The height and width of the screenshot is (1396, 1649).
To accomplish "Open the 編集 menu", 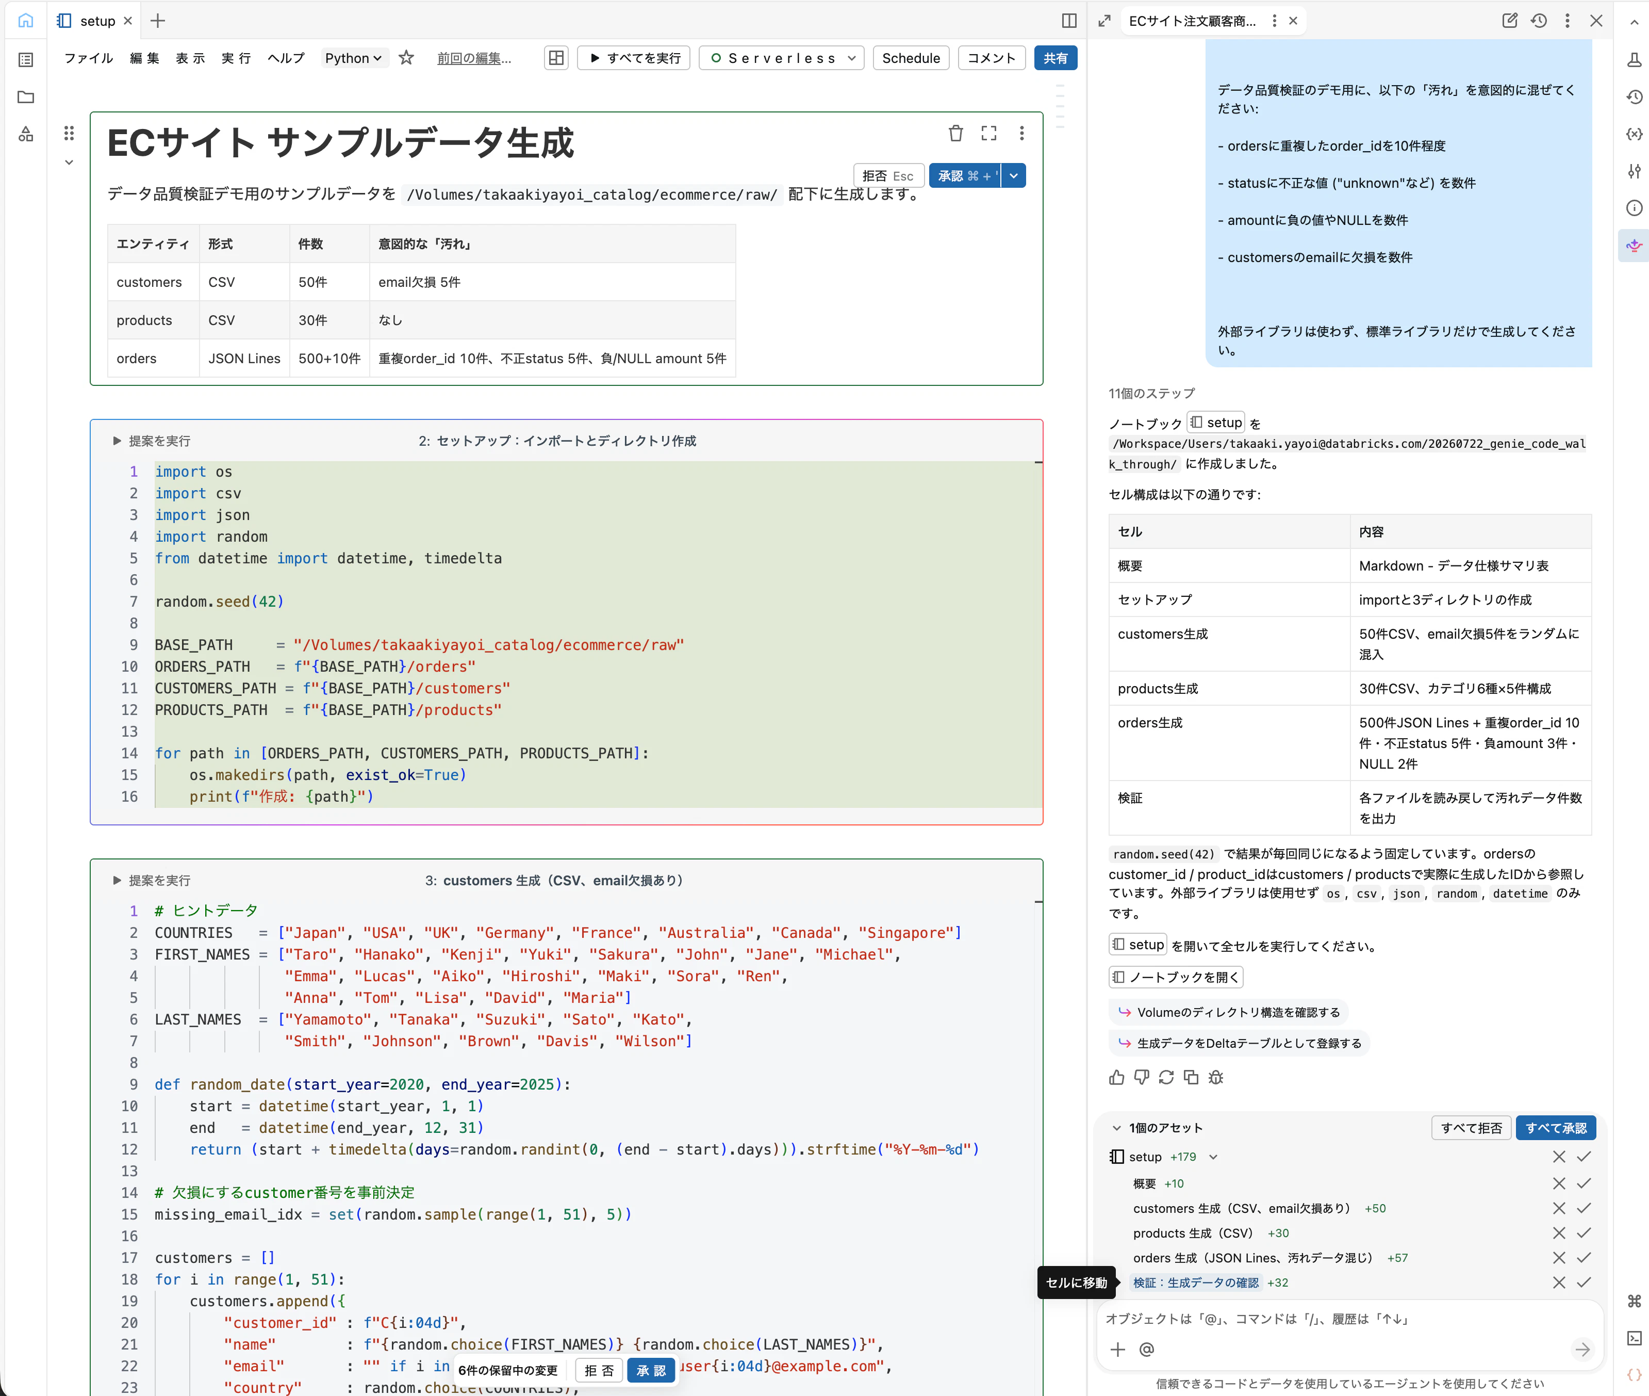I will (x=145, y=58).
